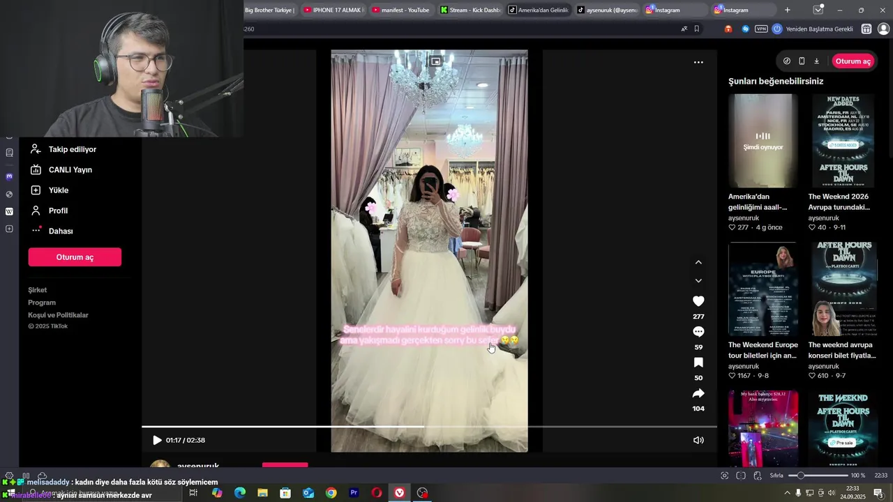Click the capture page camera icon in the status bar
The image size is (893, 502).
coord(724,476)
